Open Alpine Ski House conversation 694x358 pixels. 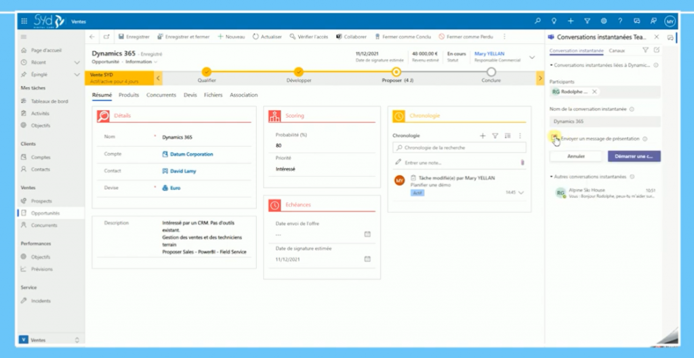click(605, 193)
